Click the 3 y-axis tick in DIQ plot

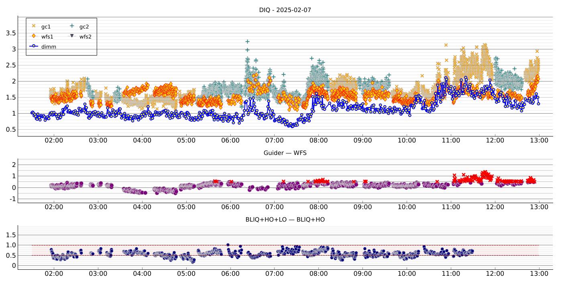pos(13,49)
